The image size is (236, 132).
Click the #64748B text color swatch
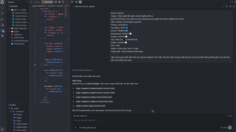[x=136, y=40]
